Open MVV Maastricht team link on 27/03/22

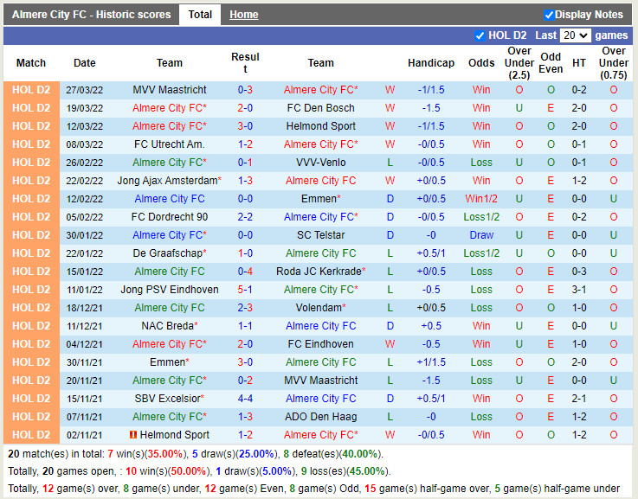point(170,90)
